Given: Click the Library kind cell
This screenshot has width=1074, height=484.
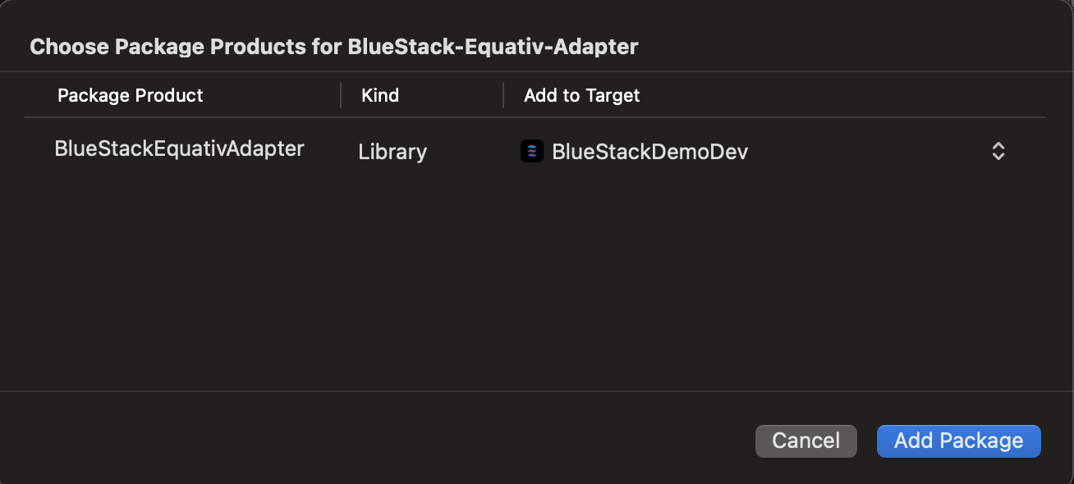Looking at the screenshot, I should (x=392, y=152).
